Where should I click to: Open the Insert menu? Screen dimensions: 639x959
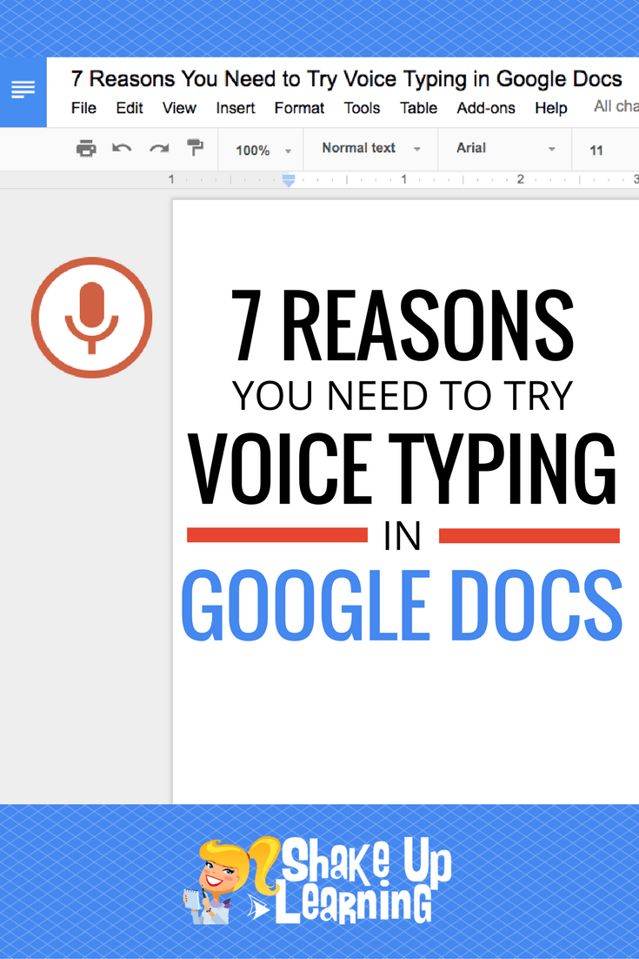pos(236,108)
